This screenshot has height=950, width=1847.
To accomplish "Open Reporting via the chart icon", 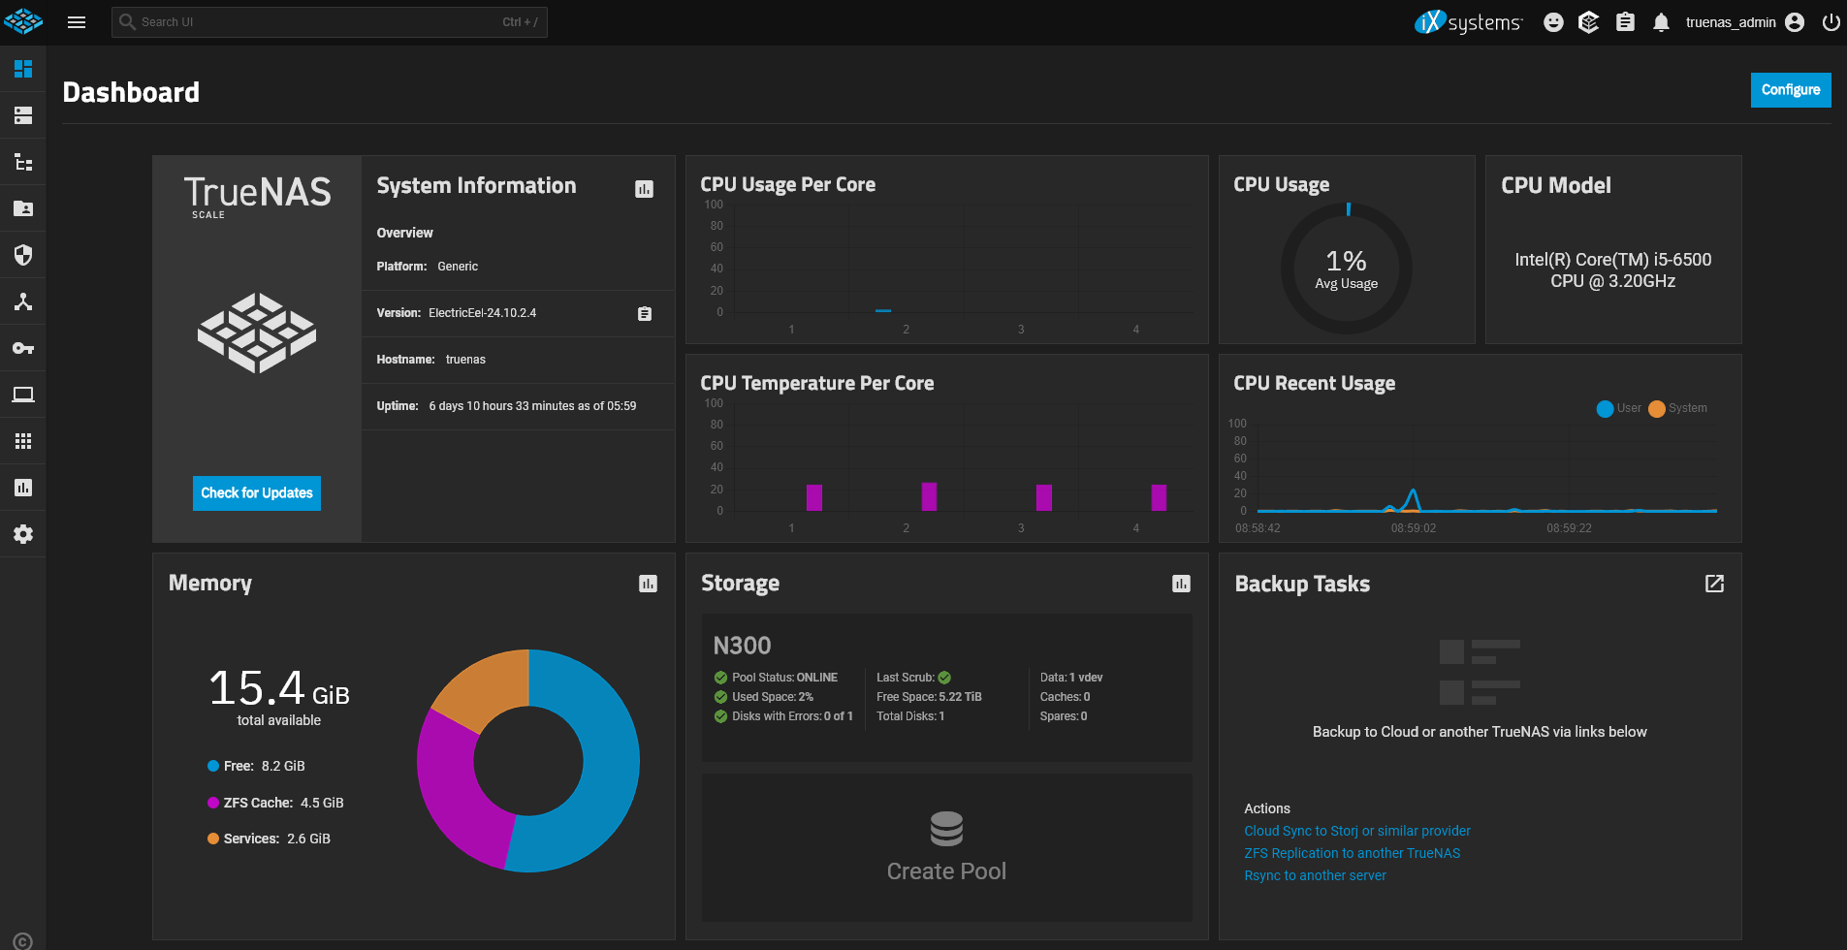I will [23, 488].
